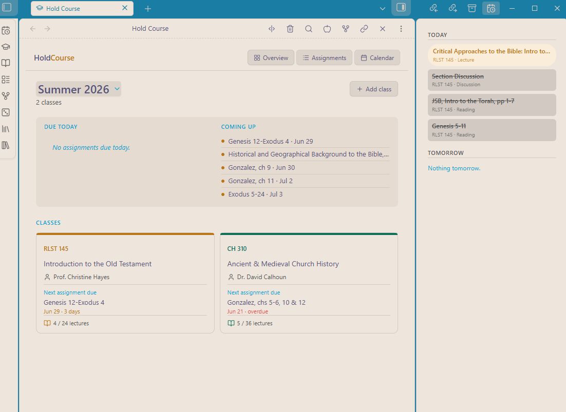Click the Add class button

(373, 89)
